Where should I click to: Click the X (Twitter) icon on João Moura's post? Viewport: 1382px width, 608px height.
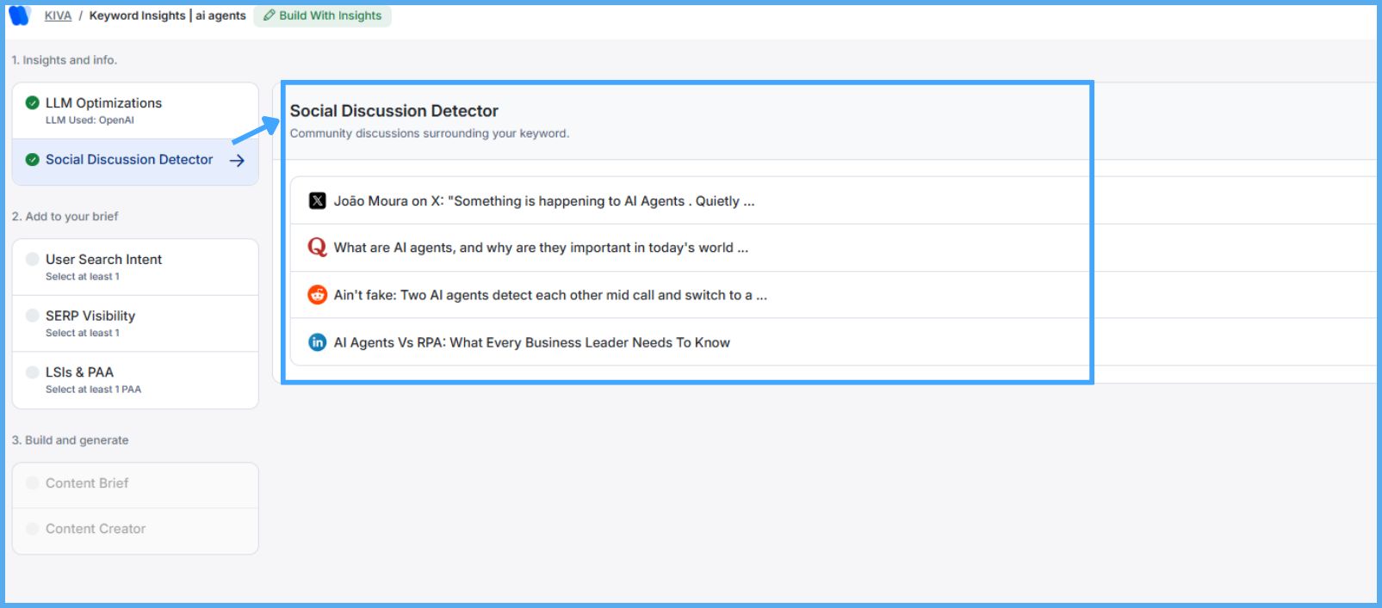tap(319, 200)
